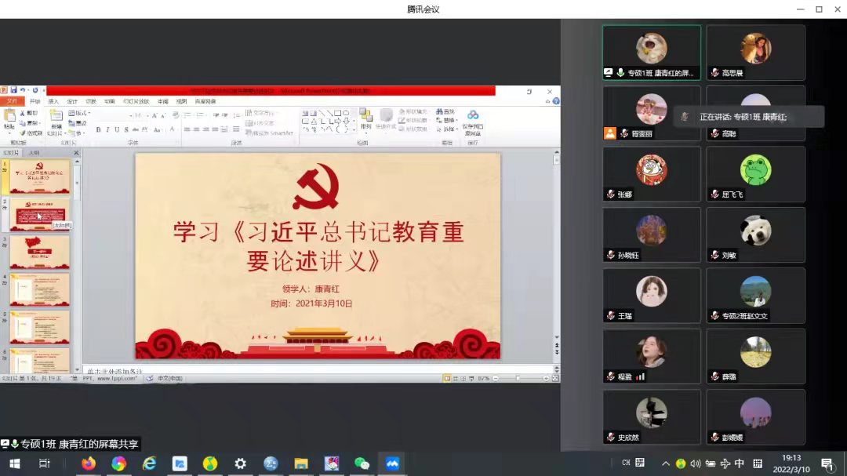
Task: Toggle Underline formatting in the font group
Action: coord(117,130)
